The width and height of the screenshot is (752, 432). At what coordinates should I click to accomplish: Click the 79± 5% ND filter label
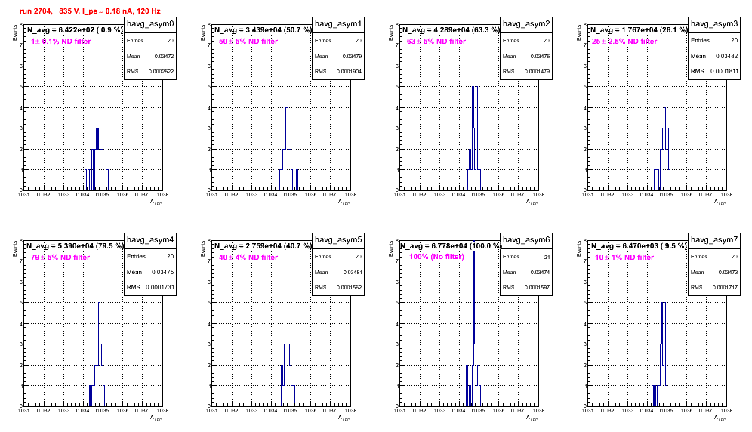[60, 258]
